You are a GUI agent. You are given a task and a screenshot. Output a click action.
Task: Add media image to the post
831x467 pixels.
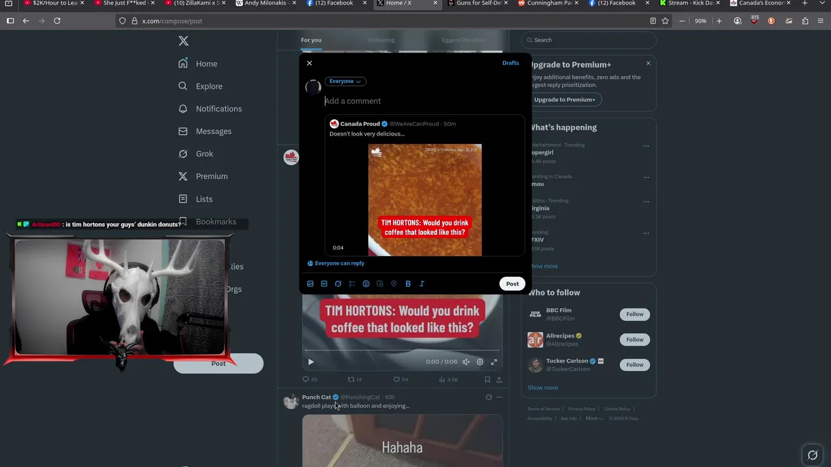point(310,283)
